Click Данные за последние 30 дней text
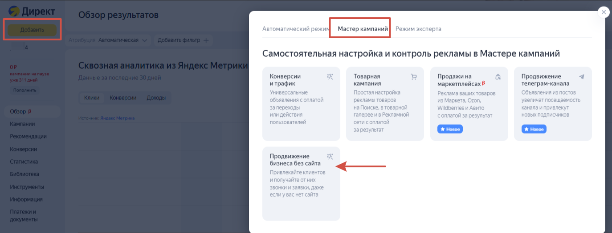612x233 pixels. 120,78
